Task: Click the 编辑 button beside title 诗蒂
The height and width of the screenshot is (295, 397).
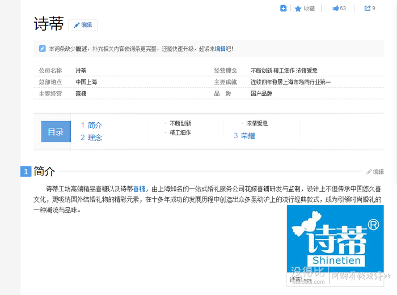Action: (83, 25)
